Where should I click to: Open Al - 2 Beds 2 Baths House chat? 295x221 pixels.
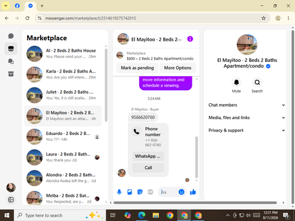(x=63, y=54)
